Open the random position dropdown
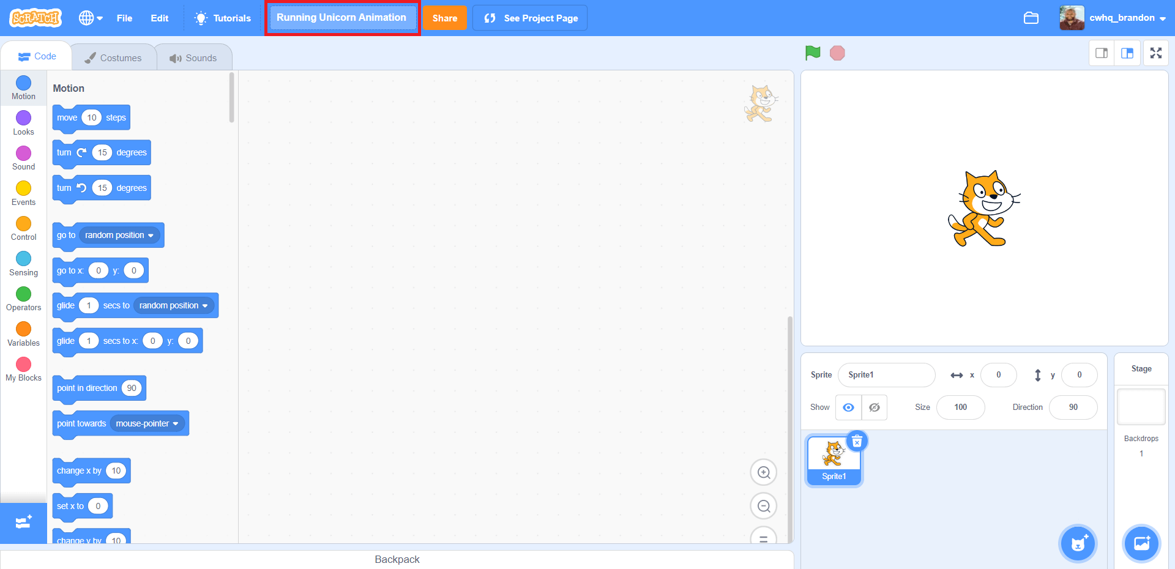The width and height of the screenshot is (1175, 569). (x=118, y=235)
